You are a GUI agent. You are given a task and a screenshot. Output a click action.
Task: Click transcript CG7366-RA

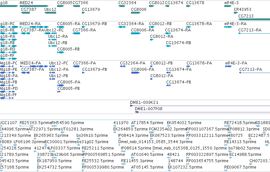coord(76,33)
